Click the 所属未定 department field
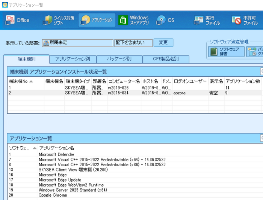This screenshot has height=200, width=263. click(78, 43)
